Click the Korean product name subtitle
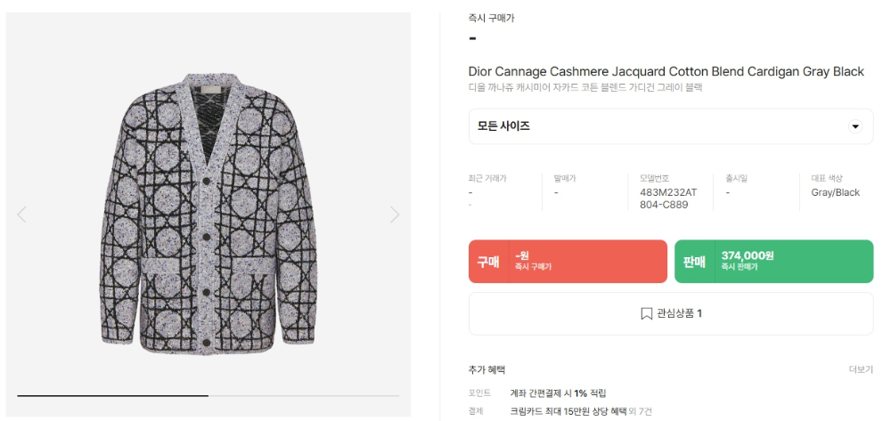The width and height of the screenshot is (891, 421). pos(585,87)
